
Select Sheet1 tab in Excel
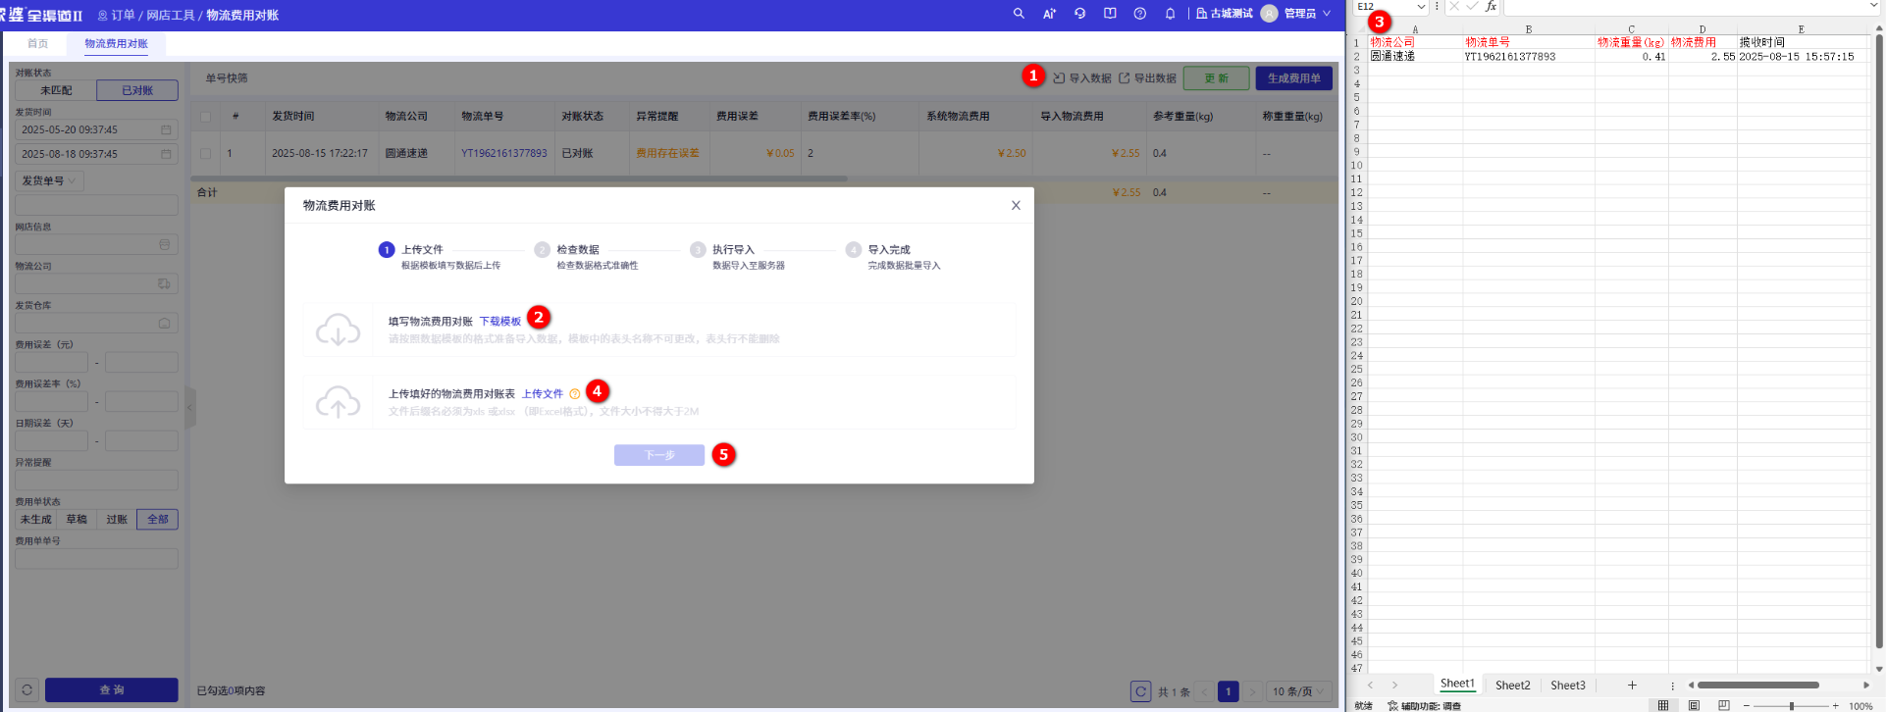(x=1457, y=684)
